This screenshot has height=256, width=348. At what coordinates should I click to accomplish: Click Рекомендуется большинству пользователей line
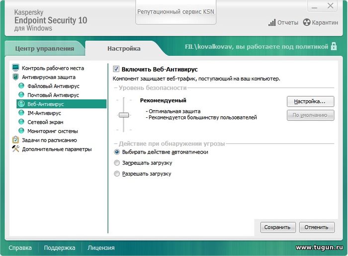[201, 117]
